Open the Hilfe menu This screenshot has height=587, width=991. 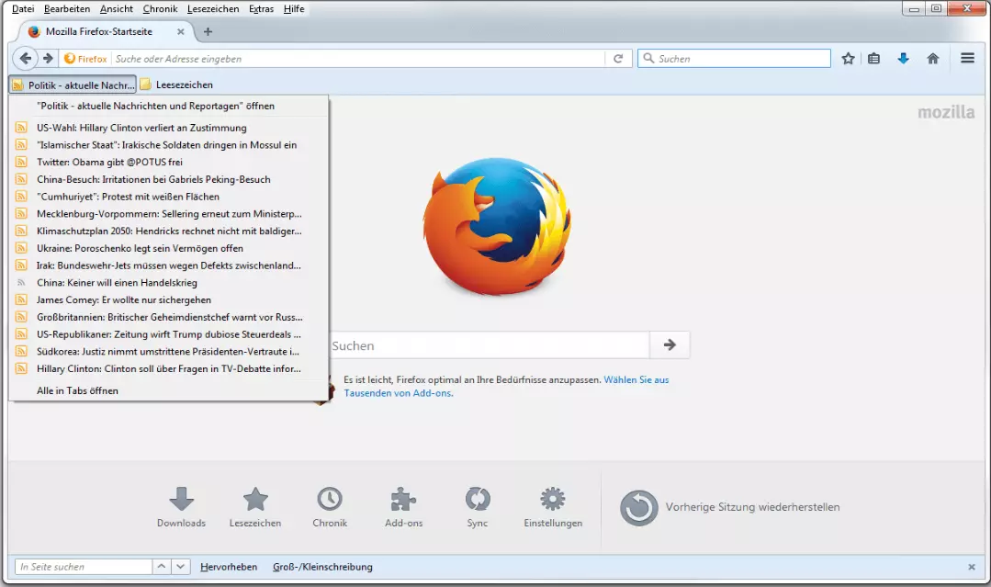point(294,9)
